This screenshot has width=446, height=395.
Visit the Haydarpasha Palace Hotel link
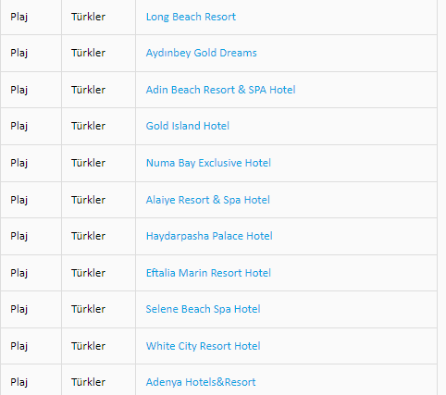[x=209, y=236]
